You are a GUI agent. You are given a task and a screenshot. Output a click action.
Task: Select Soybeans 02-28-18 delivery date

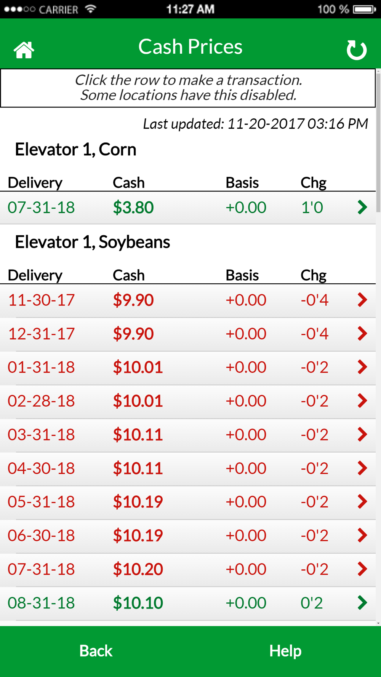click(x=41, y=401)
